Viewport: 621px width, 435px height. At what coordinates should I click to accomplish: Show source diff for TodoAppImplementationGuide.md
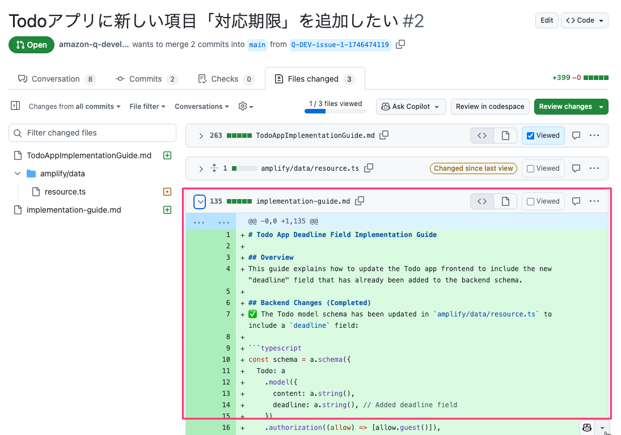482,136
